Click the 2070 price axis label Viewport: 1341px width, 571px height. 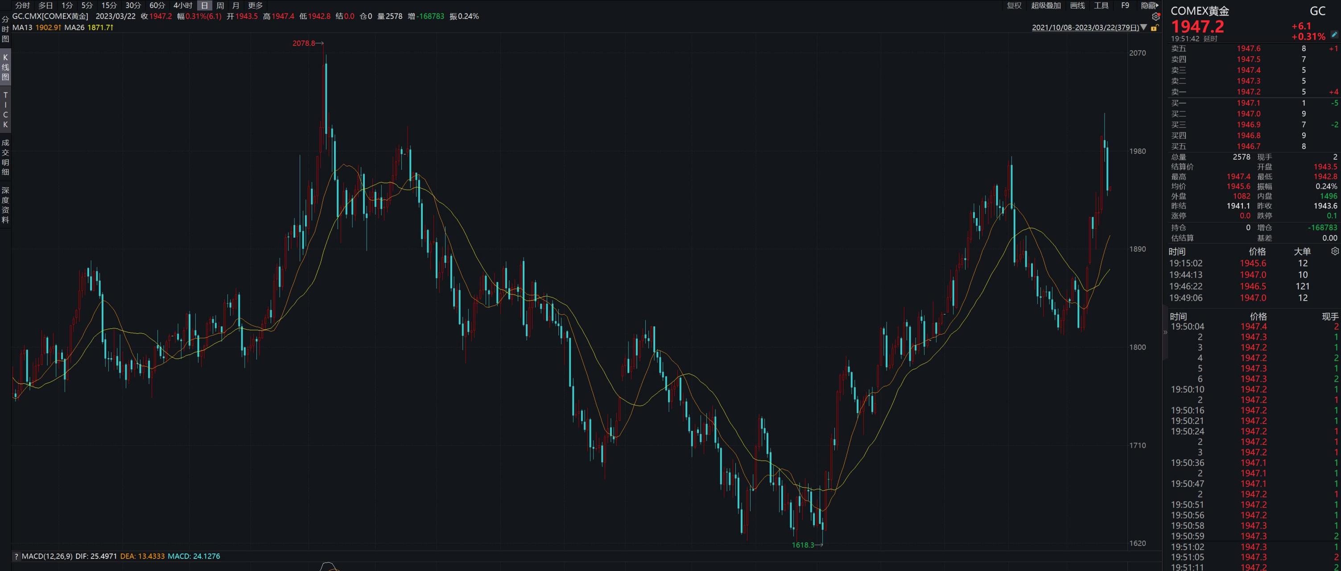(x=1138, y=53)
